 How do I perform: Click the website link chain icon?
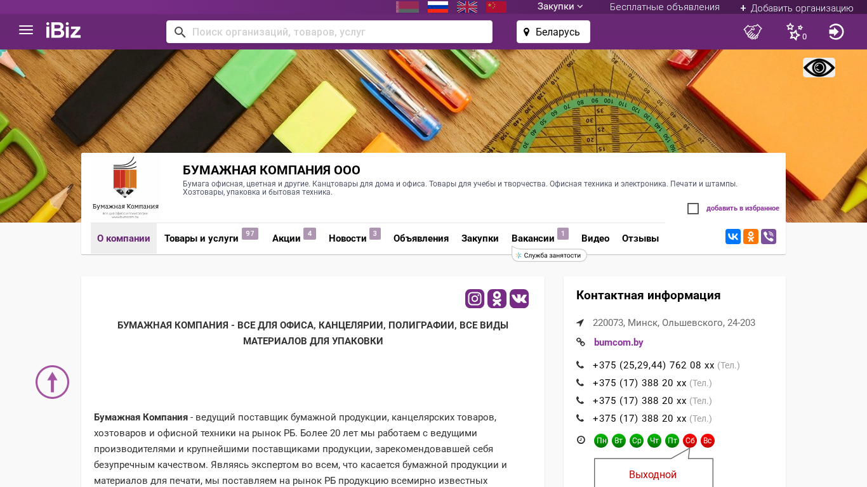[x=580, y=342]
